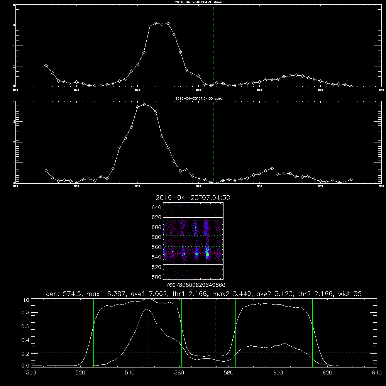
Task: Click the upper white line in spectral image near 620
Action: [x=193, y=217]
